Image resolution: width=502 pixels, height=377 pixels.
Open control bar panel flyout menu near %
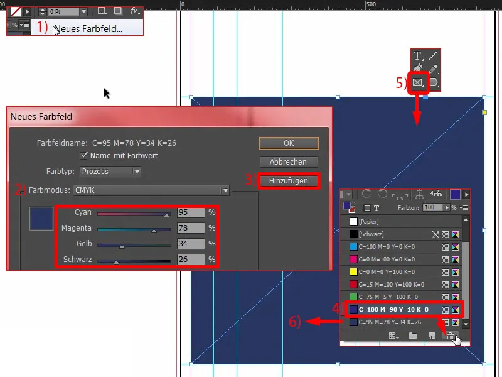[x=24, y=25]
